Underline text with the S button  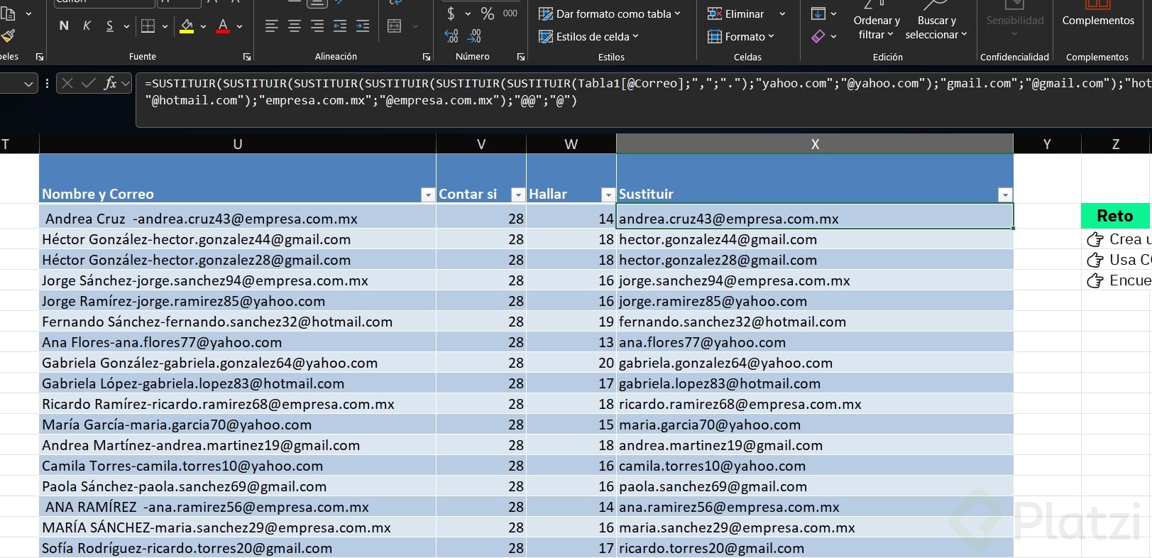pos(109,26)
